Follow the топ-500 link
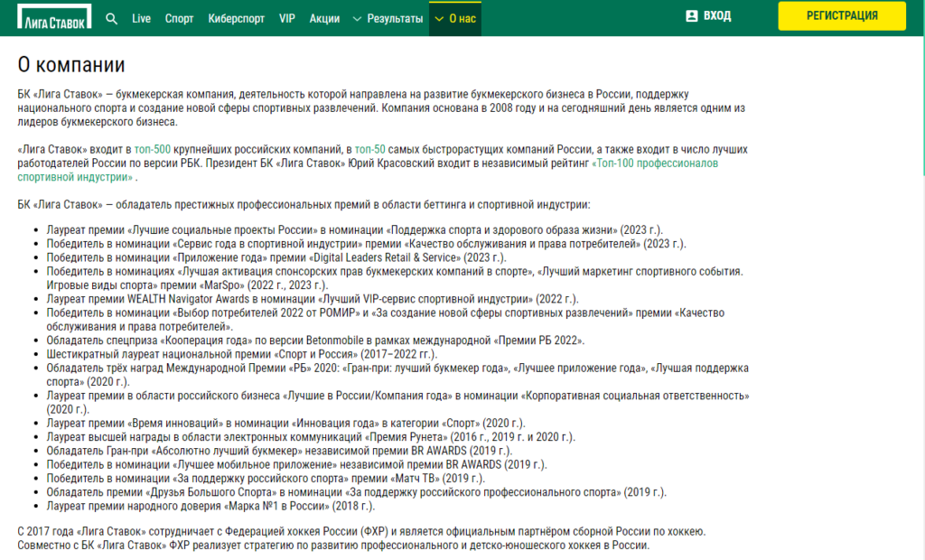The width and height of the screenshot is (925, 560). pyautogui.click(x=152, y=149)
